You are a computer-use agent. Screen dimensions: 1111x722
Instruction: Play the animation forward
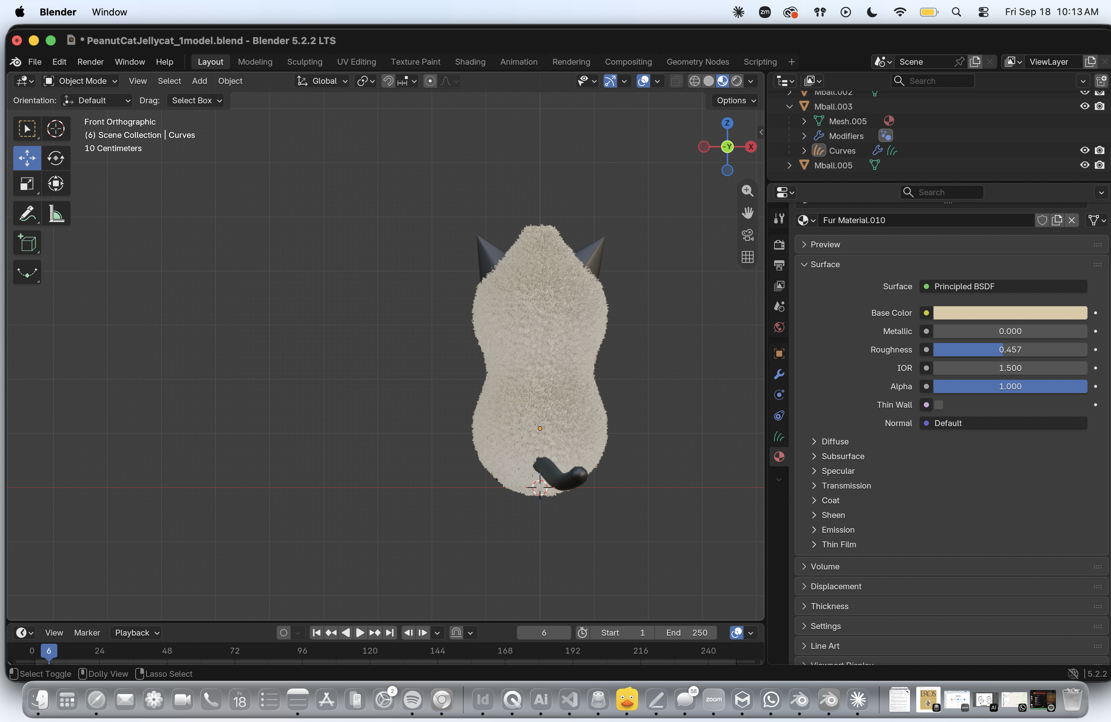[x=360, y=633]
